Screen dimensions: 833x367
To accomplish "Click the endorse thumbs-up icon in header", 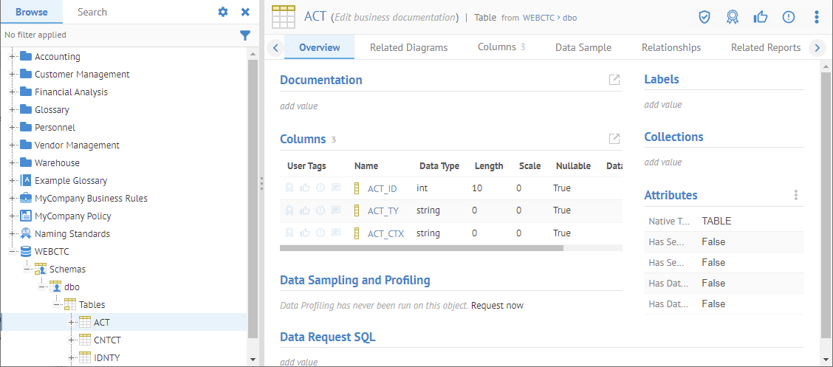I will point(760,17).
